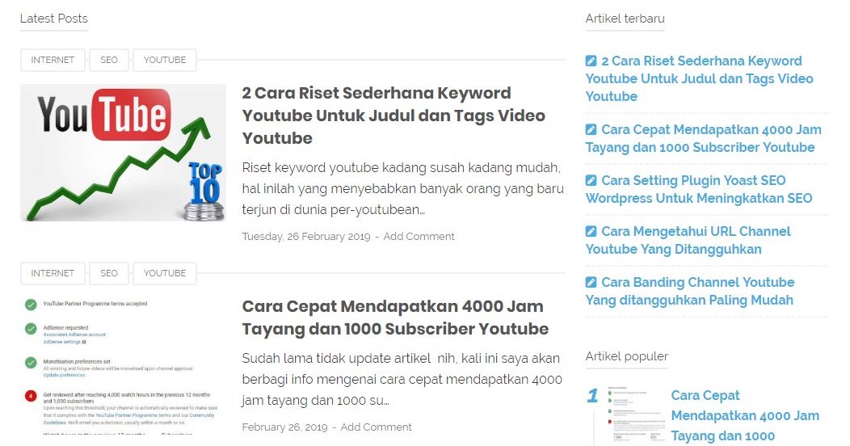Open the AdSense checklist post thumbnail
850x446 pixels.
[123, 366]
